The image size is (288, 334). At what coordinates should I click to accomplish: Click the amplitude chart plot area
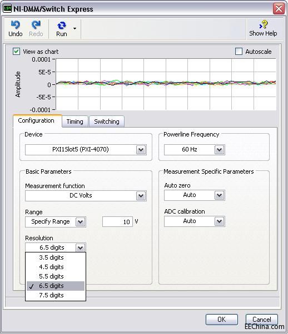coord(166,84)
